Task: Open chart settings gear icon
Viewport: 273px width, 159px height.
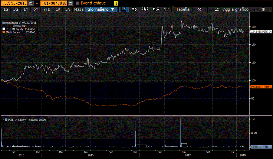Action: [263, 9]
